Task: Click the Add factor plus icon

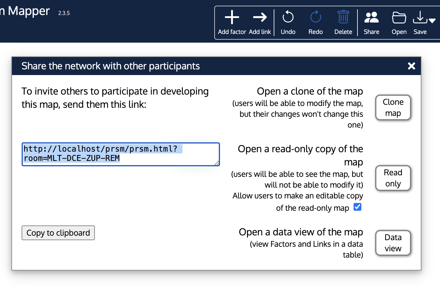Action: pyautogui.click(x=232, y=17)
